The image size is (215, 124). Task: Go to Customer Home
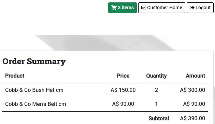[162, 8]
